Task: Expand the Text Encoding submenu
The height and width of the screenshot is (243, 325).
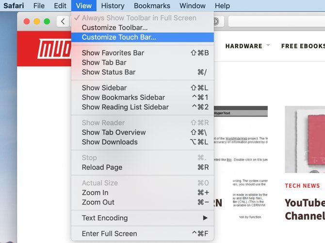Action: (143, 218)
